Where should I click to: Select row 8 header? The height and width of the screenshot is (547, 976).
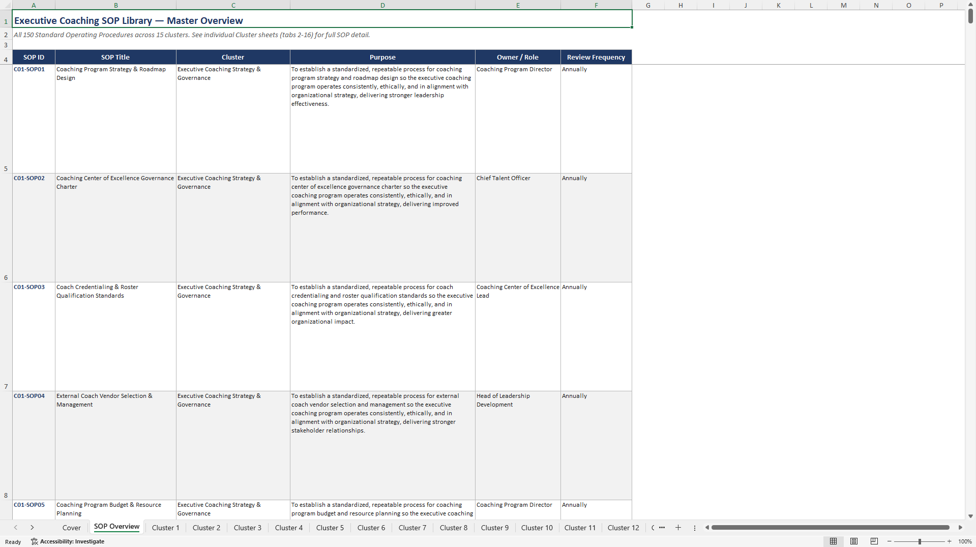coord(6,445)
